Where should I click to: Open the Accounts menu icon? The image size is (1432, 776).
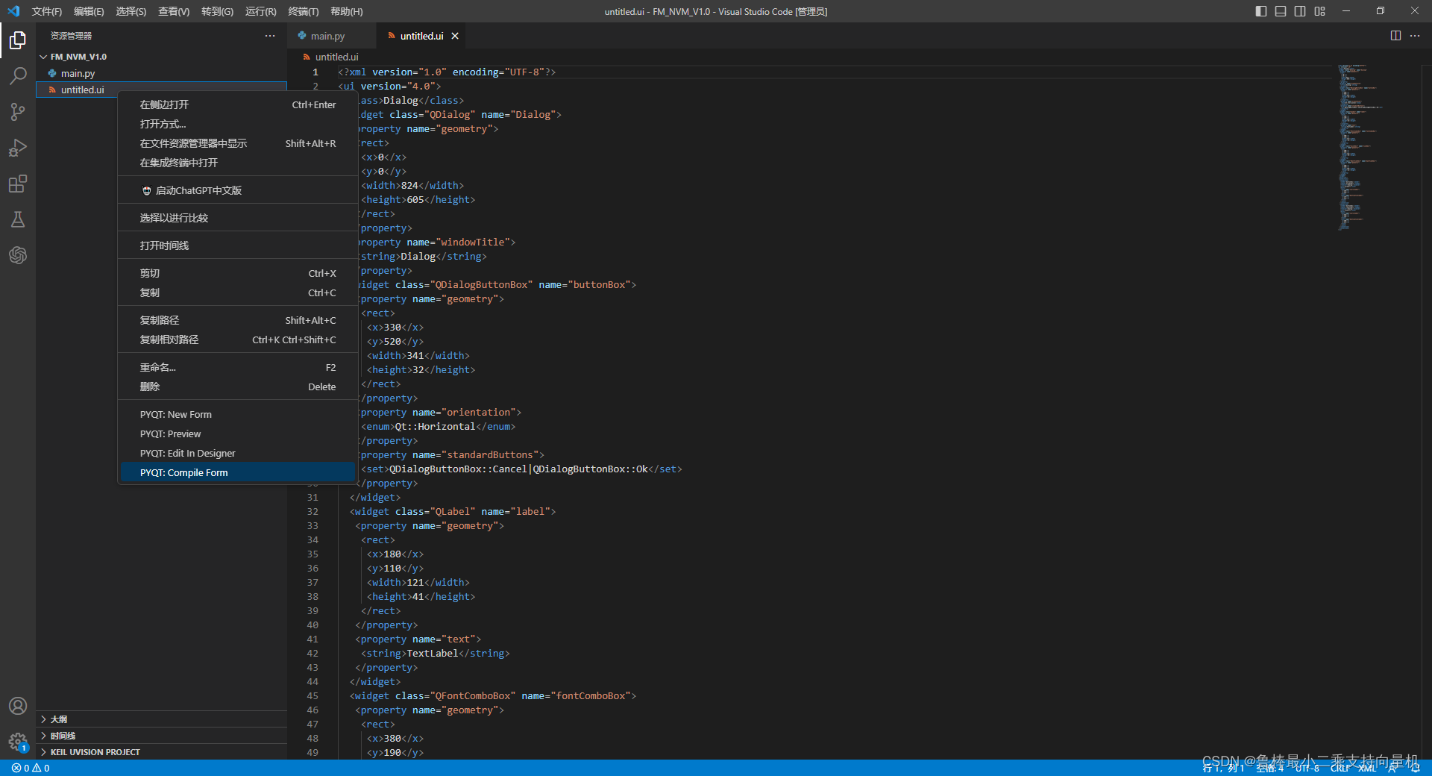click(18, 706)
